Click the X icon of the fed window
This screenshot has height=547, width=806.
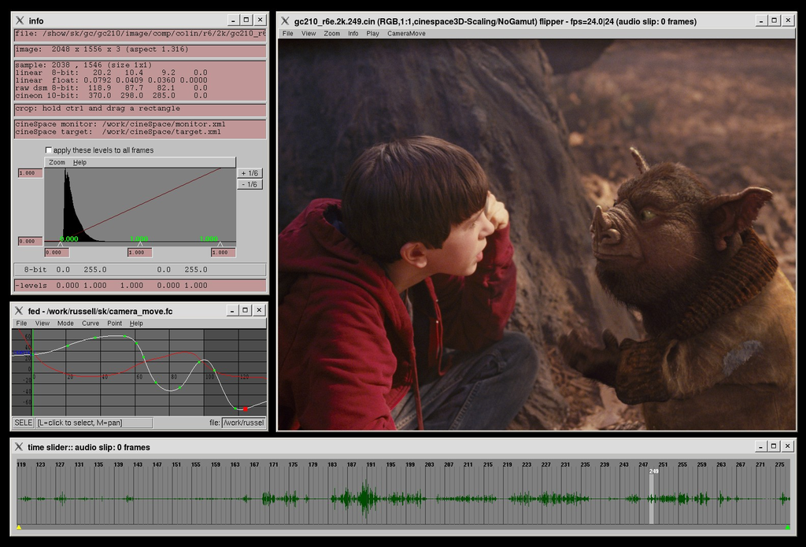pos(19,311)
